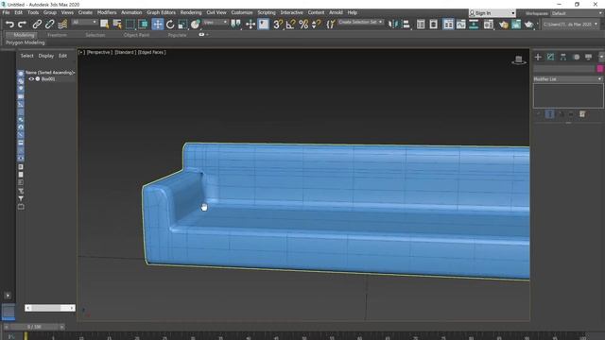Open Rendered Frame Window icon

coord(516,25)
